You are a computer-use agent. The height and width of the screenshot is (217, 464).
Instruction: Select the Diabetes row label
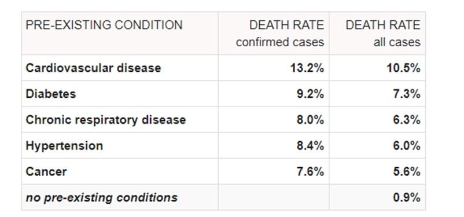(x=51, y=94)
